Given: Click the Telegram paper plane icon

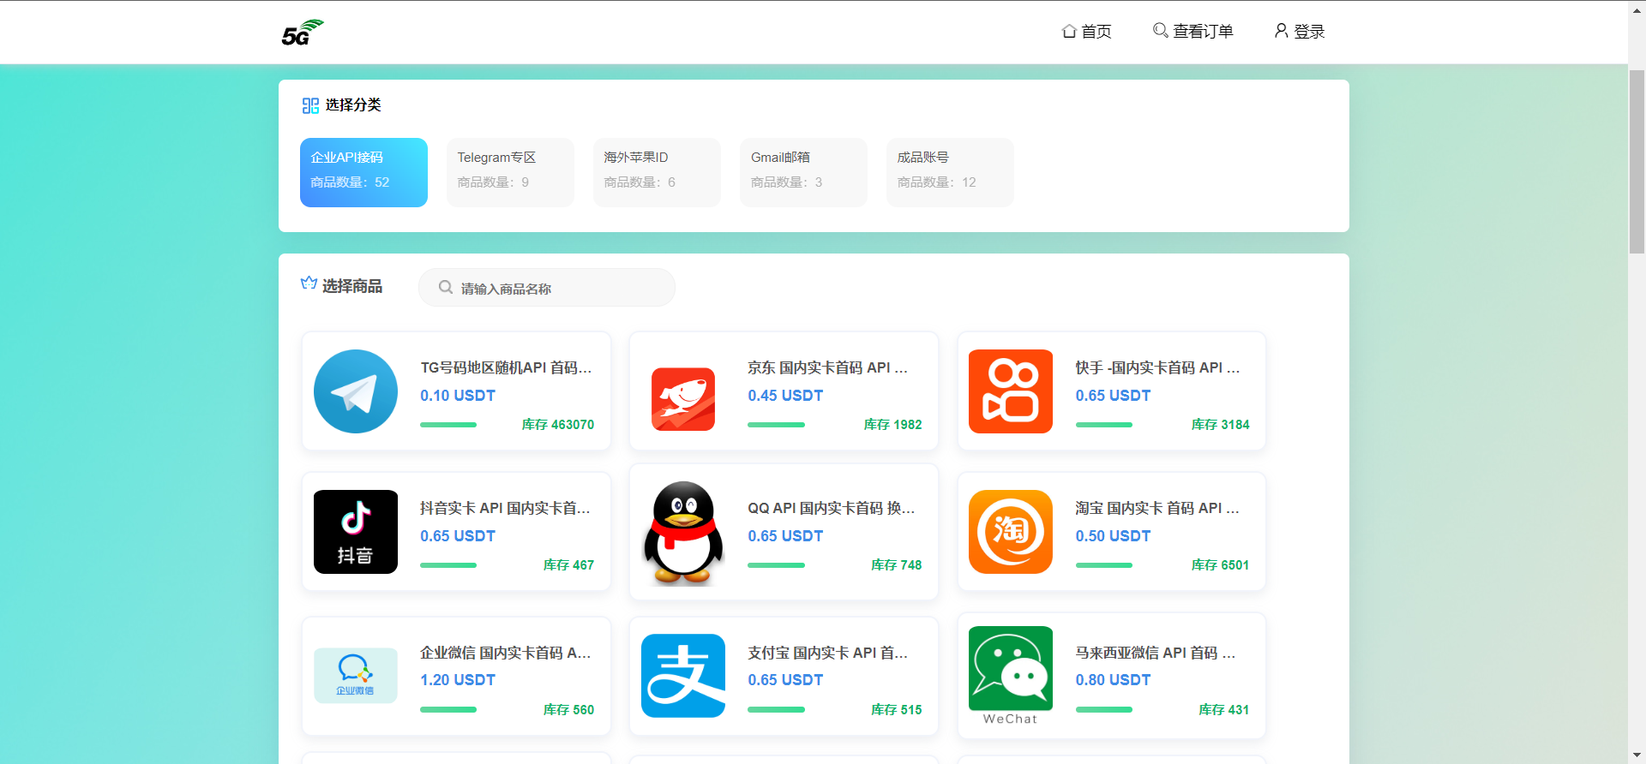Looking at the screenshot, I should [356, 391].
